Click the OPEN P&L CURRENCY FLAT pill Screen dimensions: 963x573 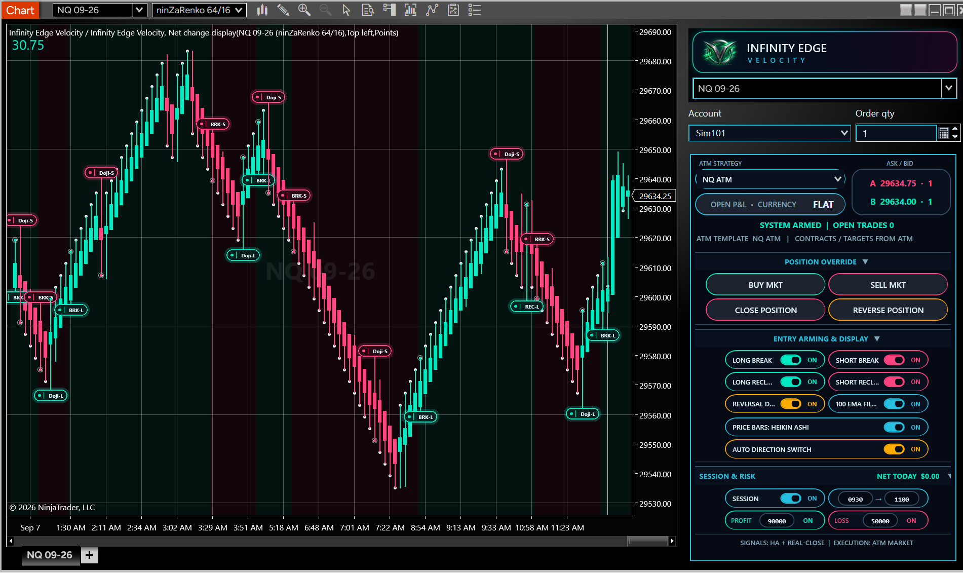tap(770, 205)
